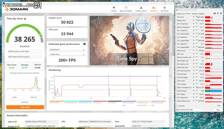The width and height of the screenshot is (224, 129).
Task: Click the Time Spy preview image
Action: point(129,40)
